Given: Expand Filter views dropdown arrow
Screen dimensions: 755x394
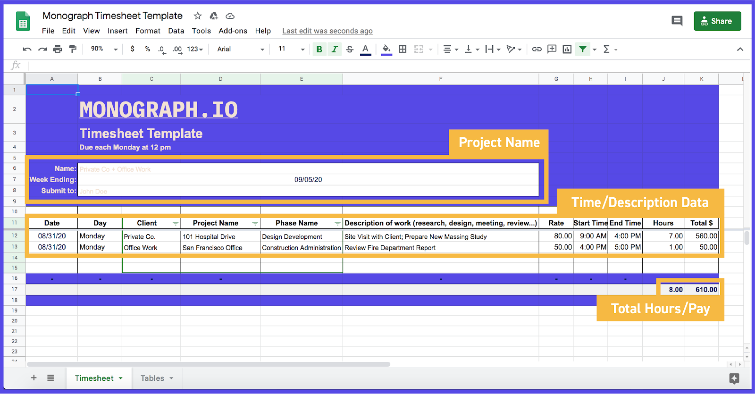Looking at the screenshot, I should [x=595, y=50].
